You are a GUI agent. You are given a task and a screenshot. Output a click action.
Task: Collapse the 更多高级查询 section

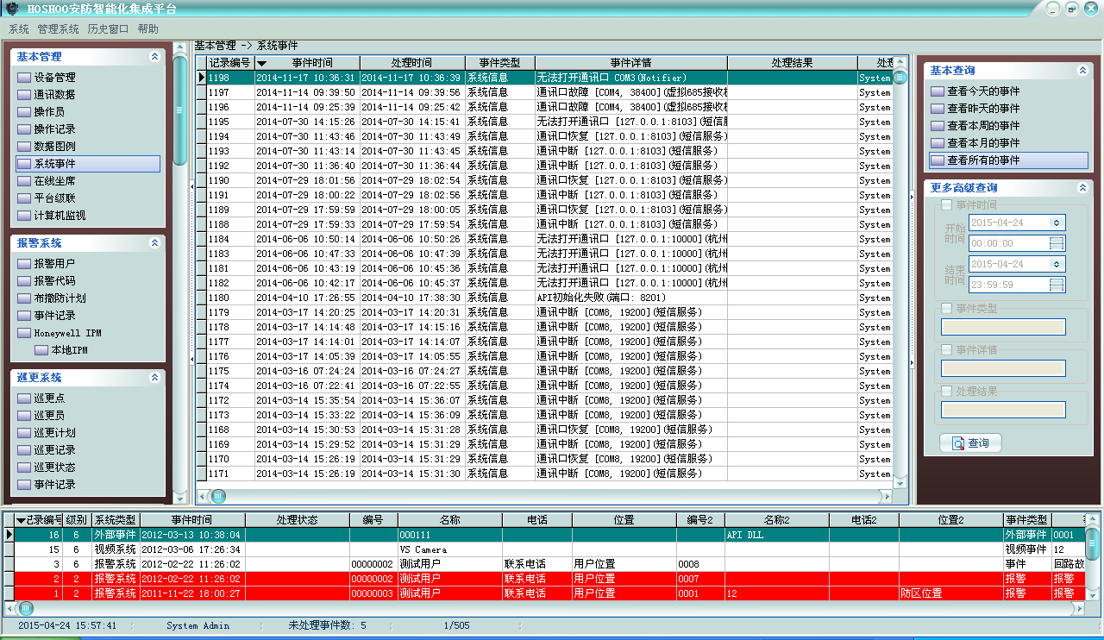pos(1082,187)
